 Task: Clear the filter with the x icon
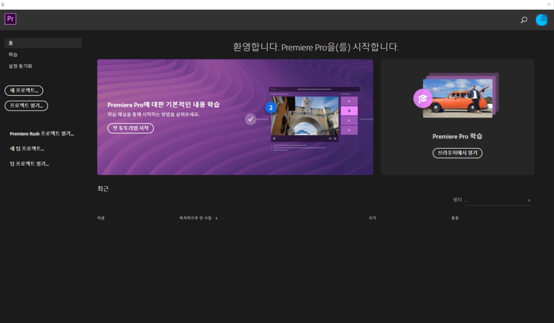point(529,200)
